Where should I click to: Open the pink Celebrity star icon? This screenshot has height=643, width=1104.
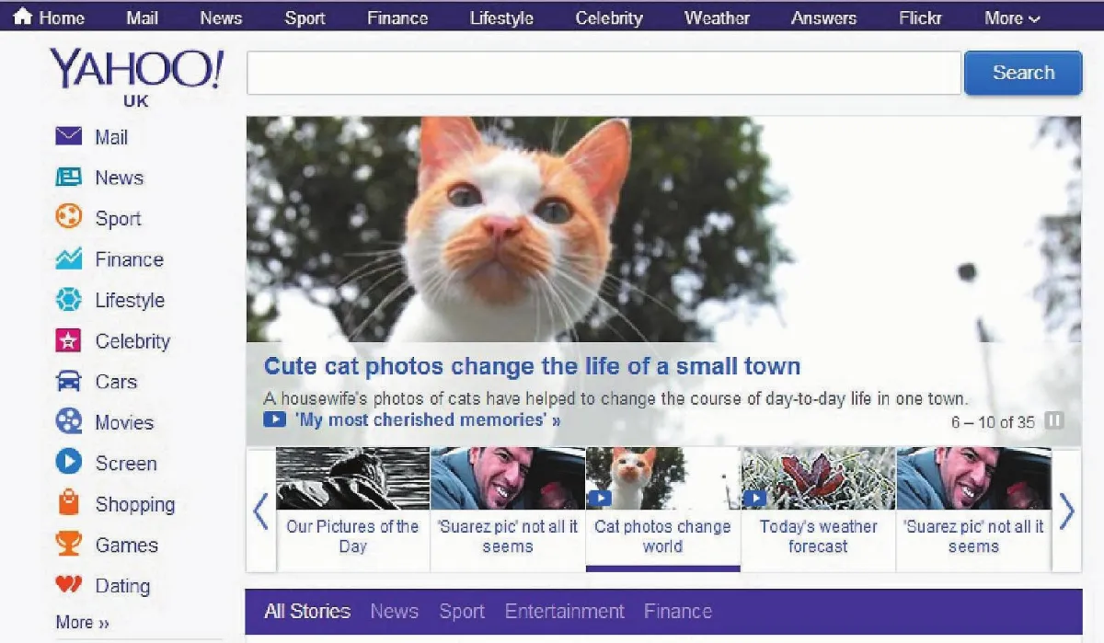pyautogui.click(x=69, y=341)
